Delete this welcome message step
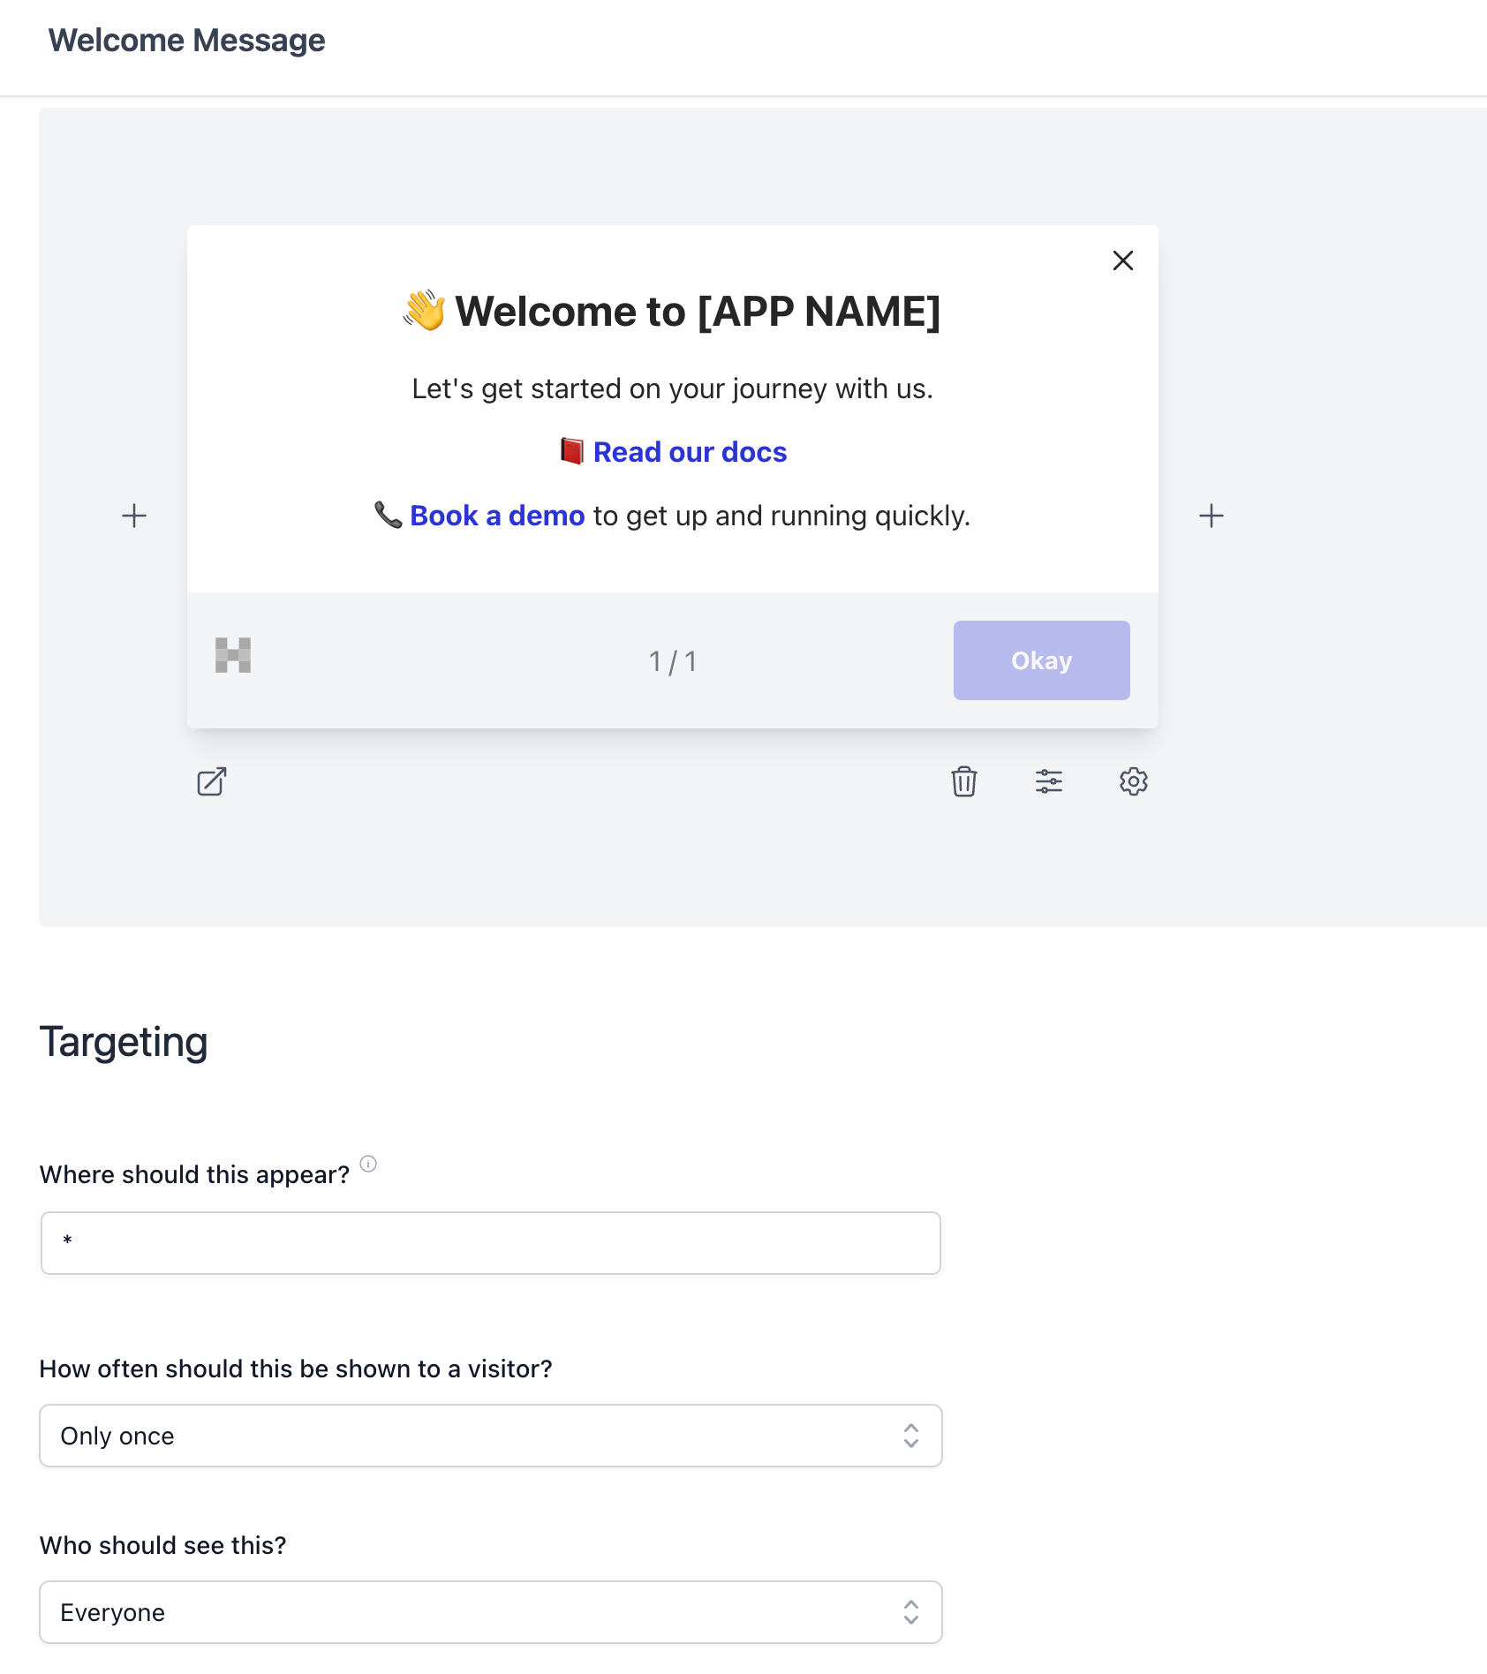 (963, 782)
